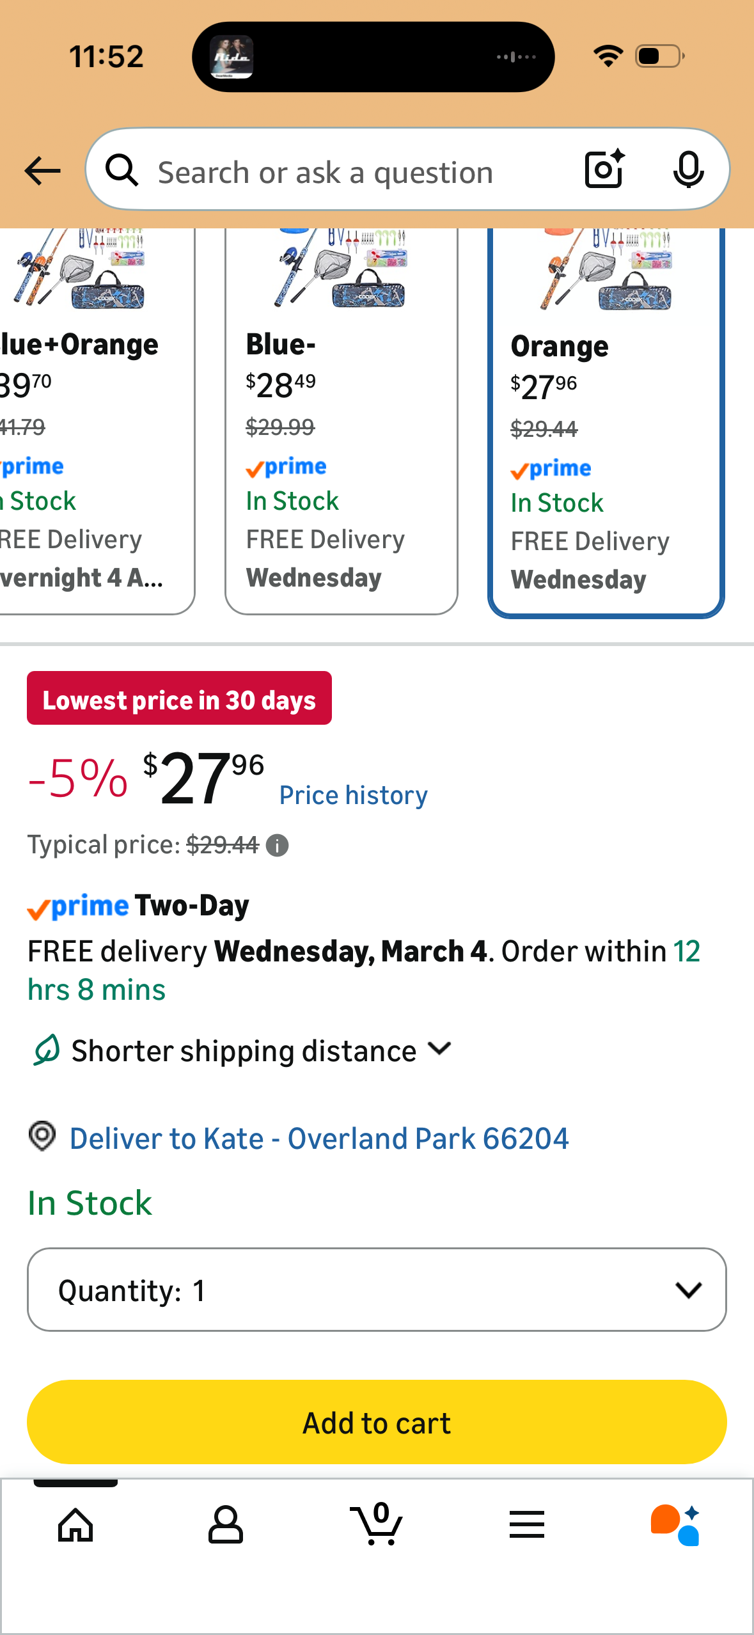Choose the Blue+Orange variant card
The height and width of the screenshot is (1635, 754).
pyautogui.click(x=96, y=422)
